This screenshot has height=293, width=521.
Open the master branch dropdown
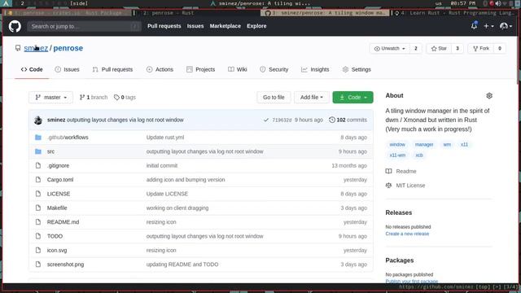click(50, 98)
